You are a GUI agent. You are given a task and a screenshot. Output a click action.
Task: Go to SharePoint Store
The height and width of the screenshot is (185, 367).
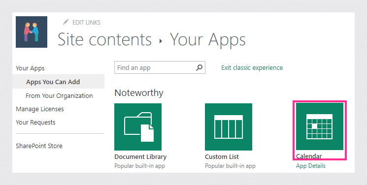39,146
